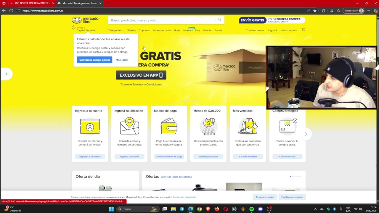This screenshot has width=379, height=213.
Task: Click the Ingresá a tu cuenta card icon
Action: (90, 126)
